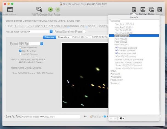Click the Save As filename field
167x129 pixels.
click(48, 116)
